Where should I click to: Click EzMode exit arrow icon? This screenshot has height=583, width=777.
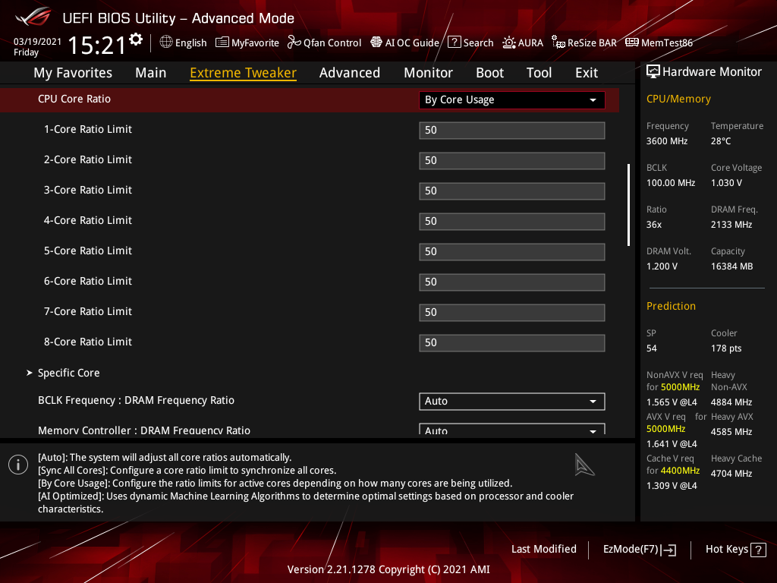tap(669, 550)
